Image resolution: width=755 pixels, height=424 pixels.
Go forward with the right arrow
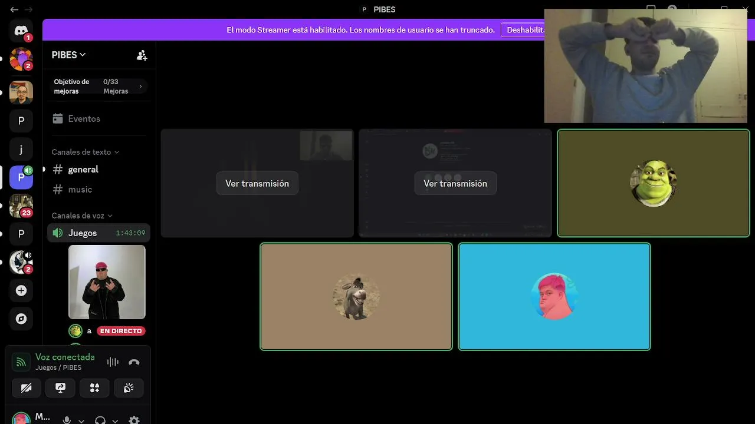pyautogui.click(x=28, y=9)
